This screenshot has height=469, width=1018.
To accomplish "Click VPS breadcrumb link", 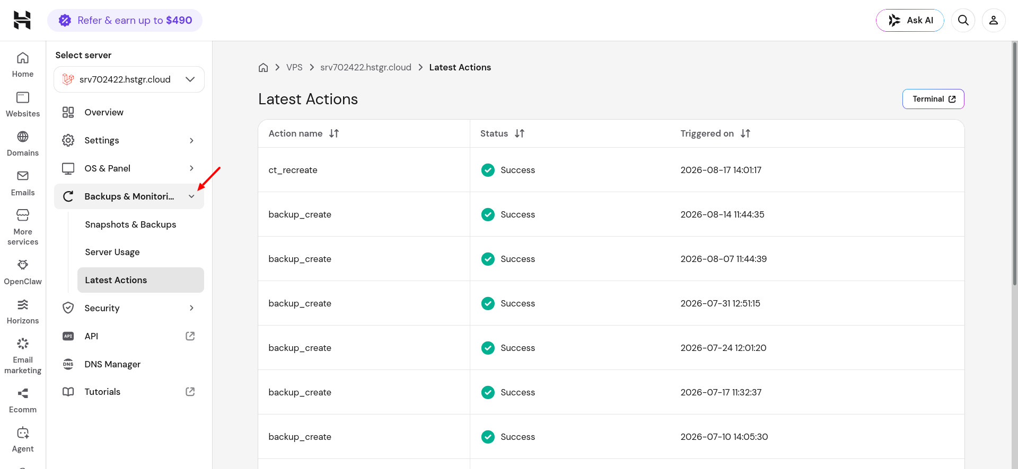I will coord(294,67).
